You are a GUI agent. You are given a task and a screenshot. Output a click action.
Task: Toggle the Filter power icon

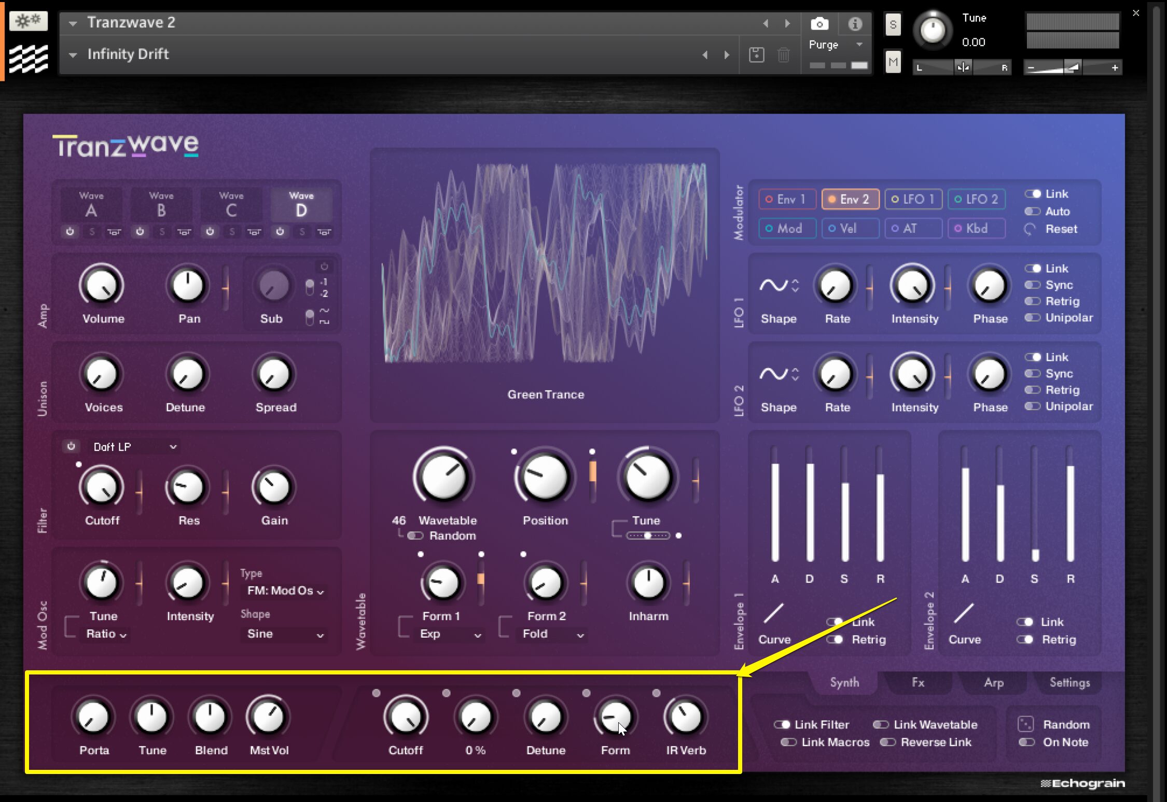[x=72, y=446]
